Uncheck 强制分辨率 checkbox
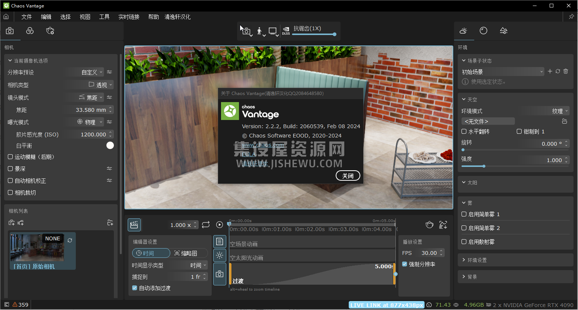 pyautogui.click(x=404, y=264)
